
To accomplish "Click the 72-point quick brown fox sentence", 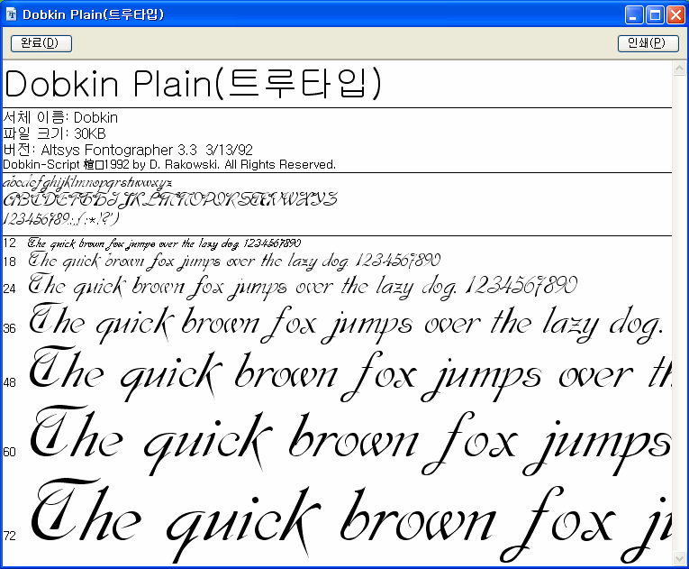I will pos(350,521).
